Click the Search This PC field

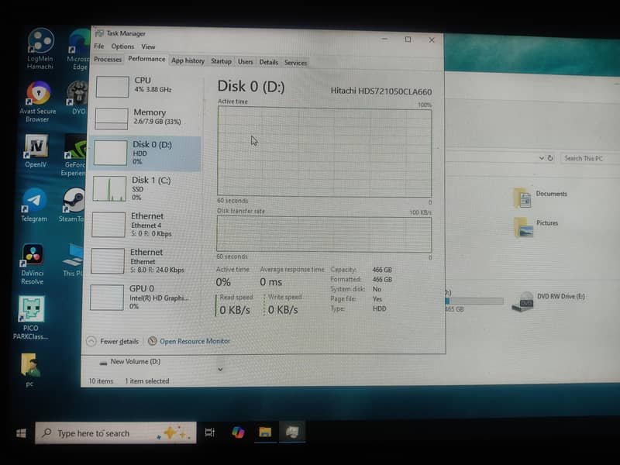591,159
